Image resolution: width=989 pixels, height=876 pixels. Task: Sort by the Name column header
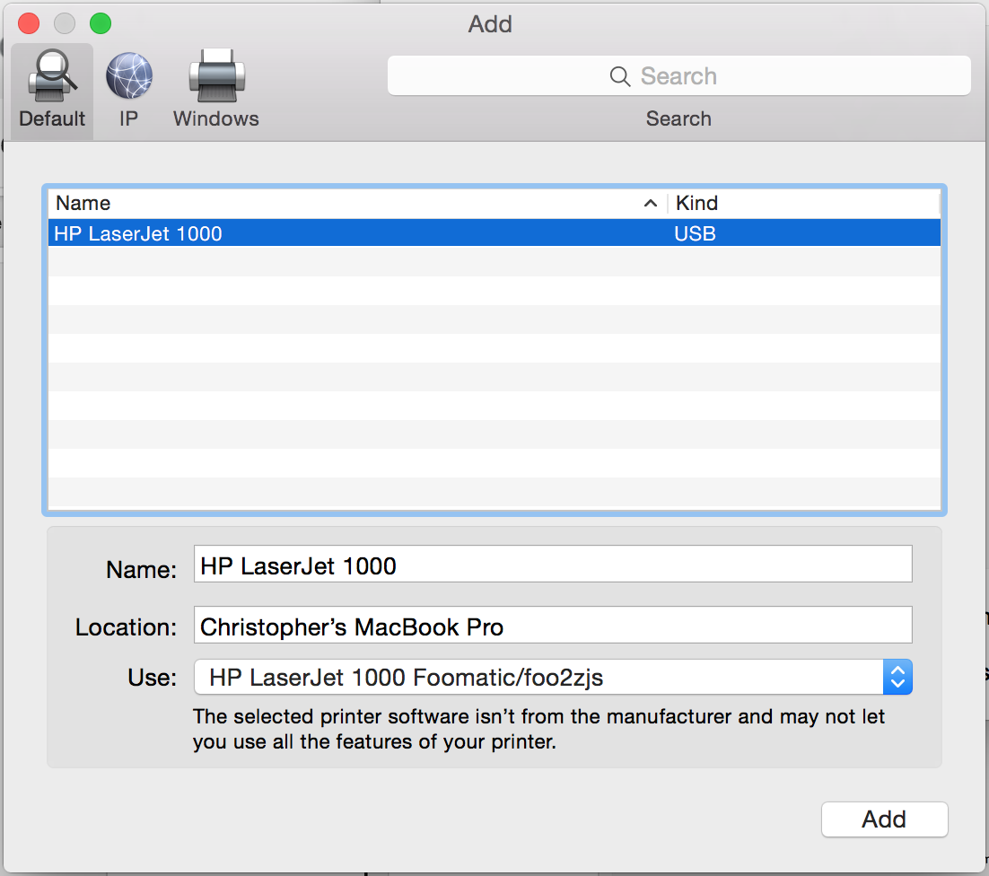tap(357, 203)
